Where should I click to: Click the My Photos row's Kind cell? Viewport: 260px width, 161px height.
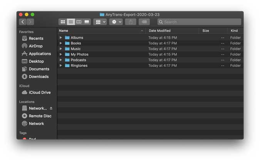click(235, 54)
